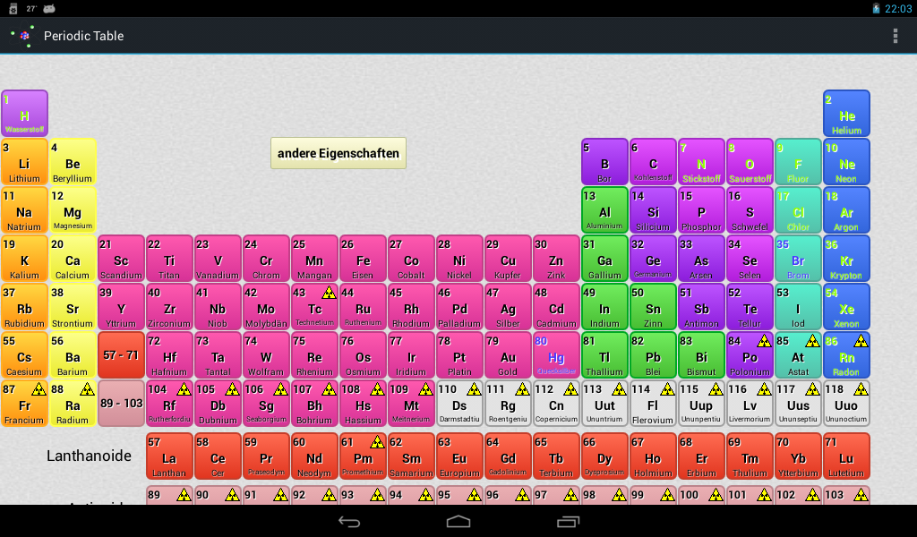Select the Copernicium (Cn) tile

[x=556, y=403]
